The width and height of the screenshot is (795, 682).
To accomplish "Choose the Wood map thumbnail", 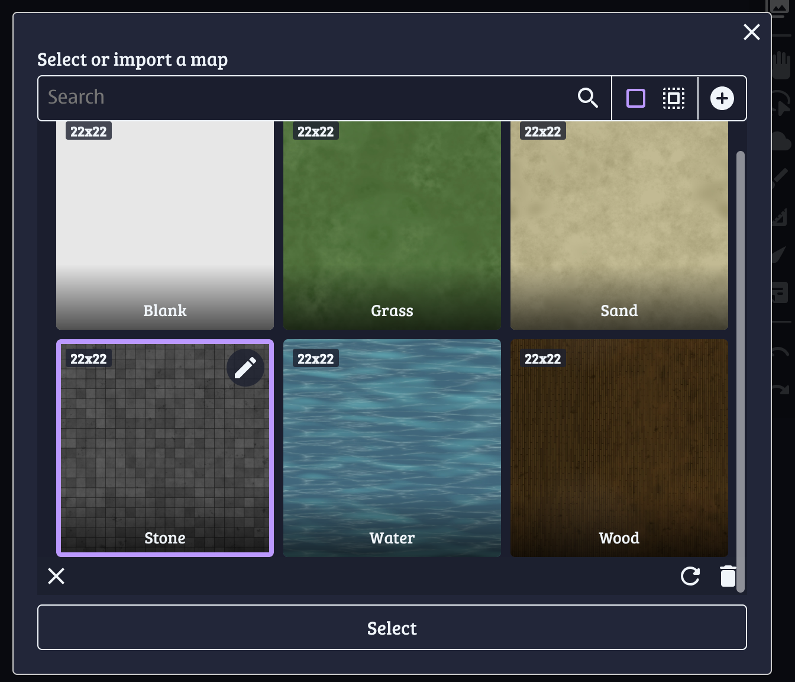I will pyautogui.click(x=619, y=448).
